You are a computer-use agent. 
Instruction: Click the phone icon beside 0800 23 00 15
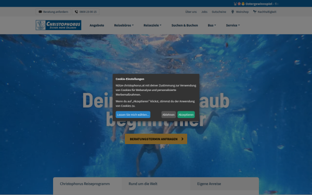76,12
